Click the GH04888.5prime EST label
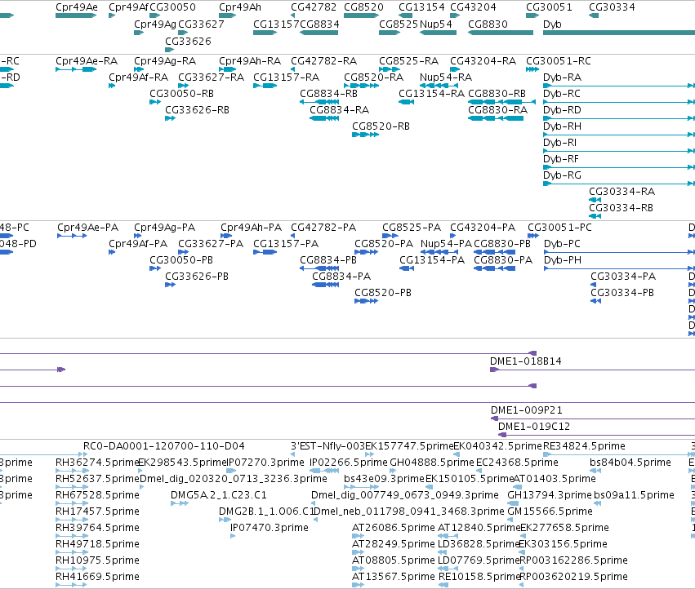Screen dimensions: 695x589 [x=432, y=463]
